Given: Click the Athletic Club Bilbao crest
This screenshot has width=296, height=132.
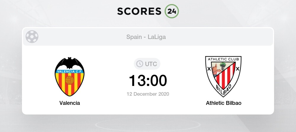Looking at the screenshot, I should 223,76.
